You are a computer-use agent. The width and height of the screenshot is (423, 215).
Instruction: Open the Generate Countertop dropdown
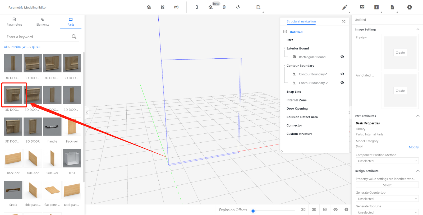coord(387,199)
